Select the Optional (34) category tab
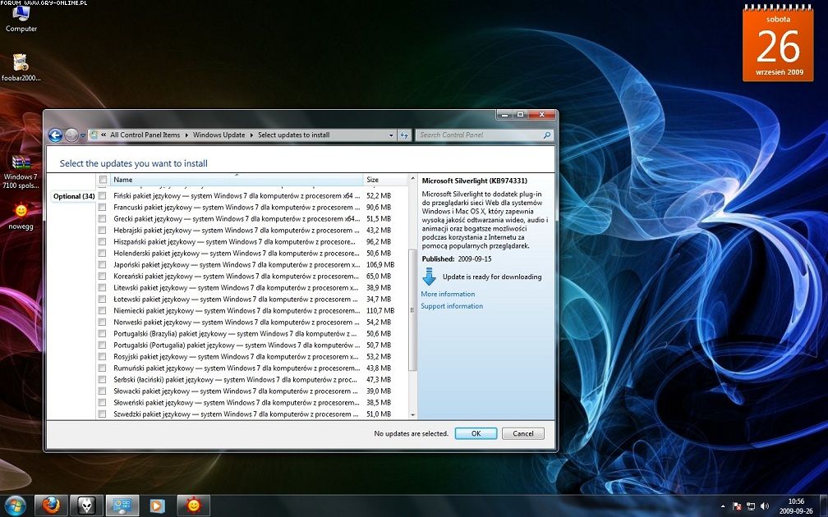Image resolution: width=828 pixels, height=517 pixels. (x=74, y=196)
